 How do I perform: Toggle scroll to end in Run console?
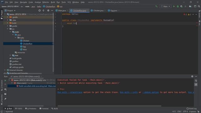(x=196, y=84)
